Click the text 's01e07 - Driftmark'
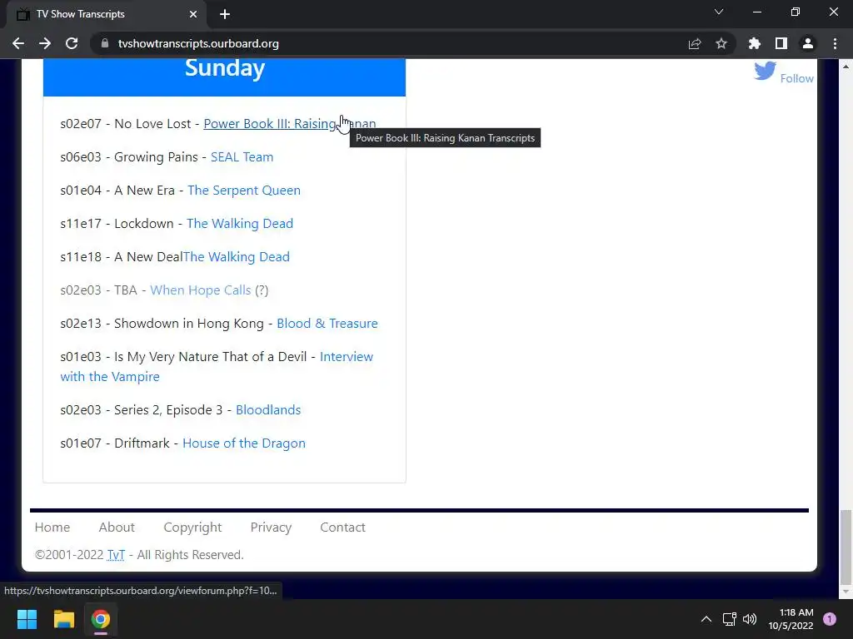Screen dimensions: 853x639 pyautogui.click(x=115, y=443)
